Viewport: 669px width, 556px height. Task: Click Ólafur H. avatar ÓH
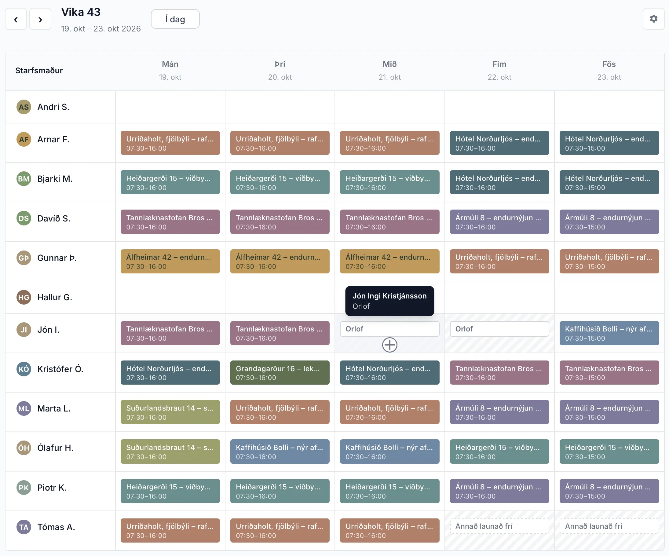tap(24, 448)
